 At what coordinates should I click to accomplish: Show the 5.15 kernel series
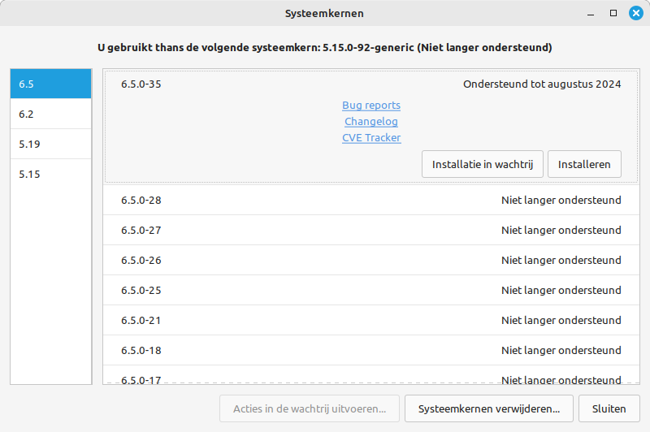[x=50, y=174]
